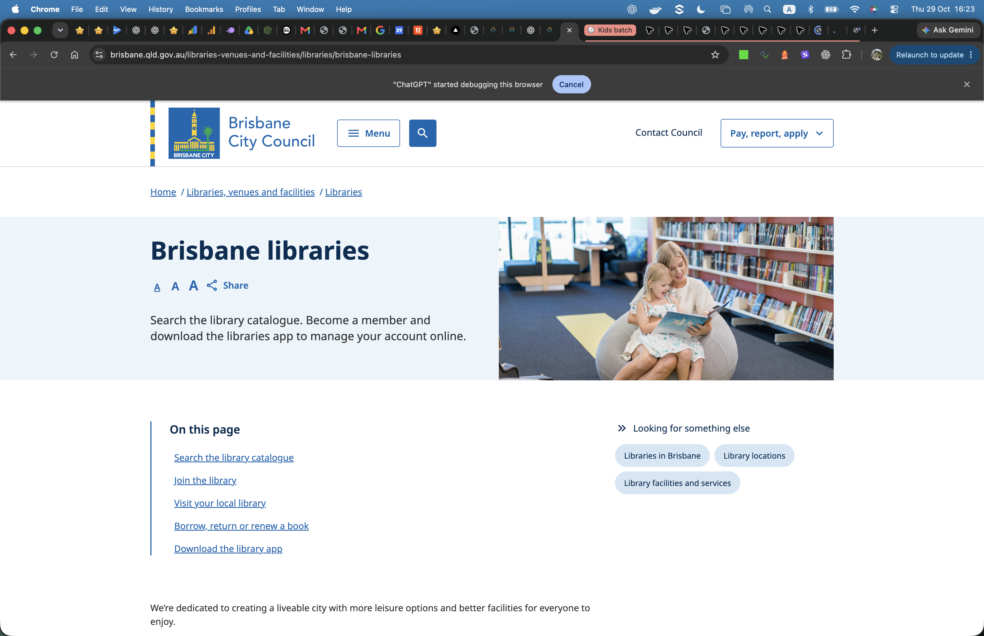
Task: Jump to Search the library catalogue
Action: click(x=234, y=457)
